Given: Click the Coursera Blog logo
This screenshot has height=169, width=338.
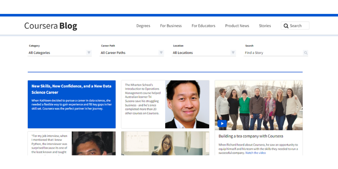Looking at the screenshot, I should coord(51,26).
